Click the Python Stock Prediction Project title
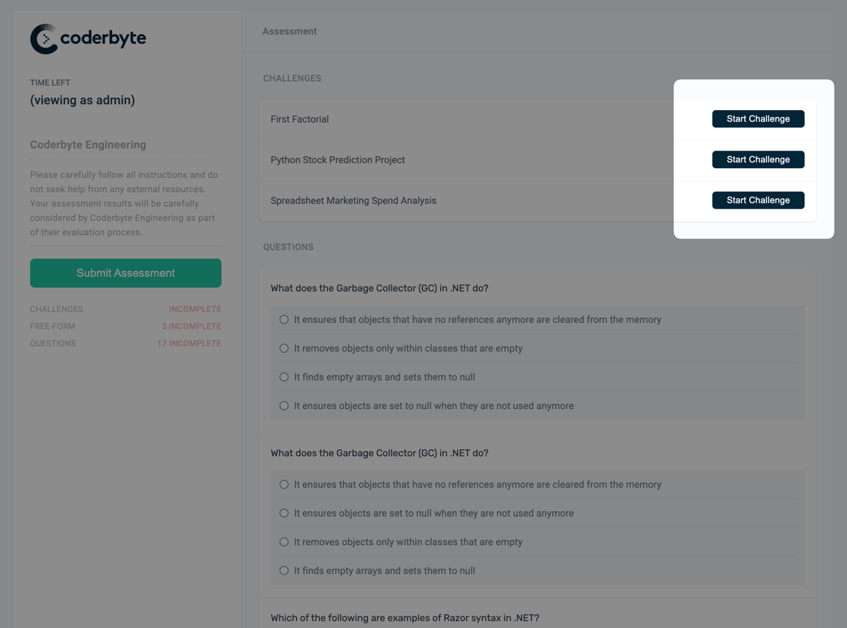This screenshot has width=847, height=628. pyautogui.click(x=338, y=160)
